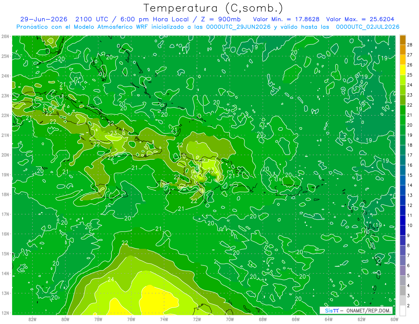The height and width of the screenshot is (324, 419).
Task: Click latitude axis label "20N"
Action: click(x=5, y=155)
